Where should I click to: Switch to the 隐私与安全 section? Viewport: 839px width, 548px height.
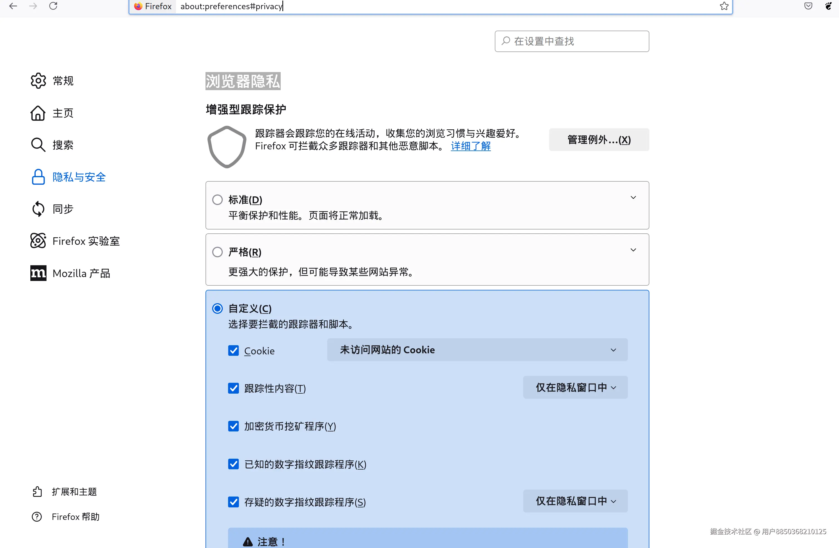coord(79,177)
